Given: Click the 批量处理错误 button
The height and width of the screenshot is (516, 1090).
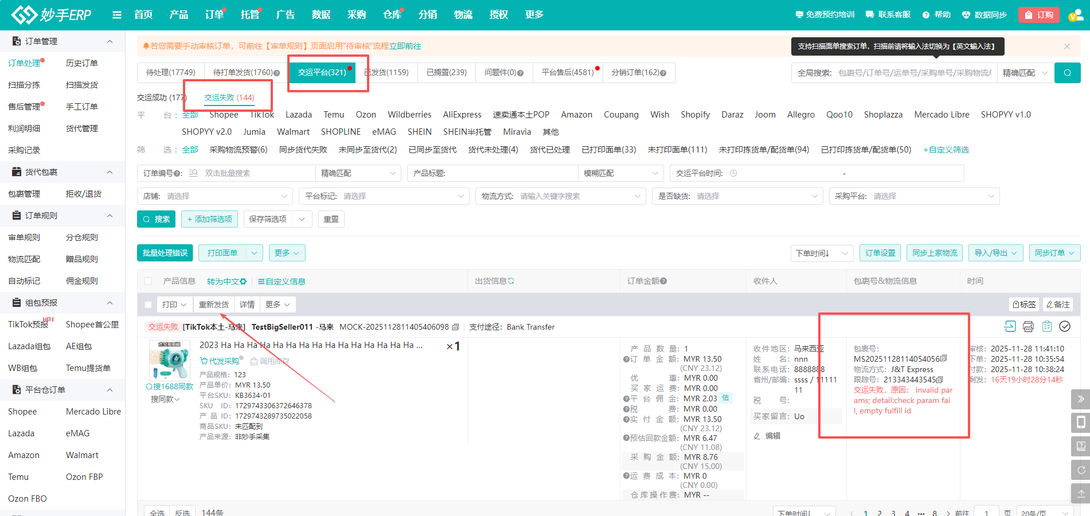Looking at the screenshot, I should pyautogui.click(x=165, y=253).
